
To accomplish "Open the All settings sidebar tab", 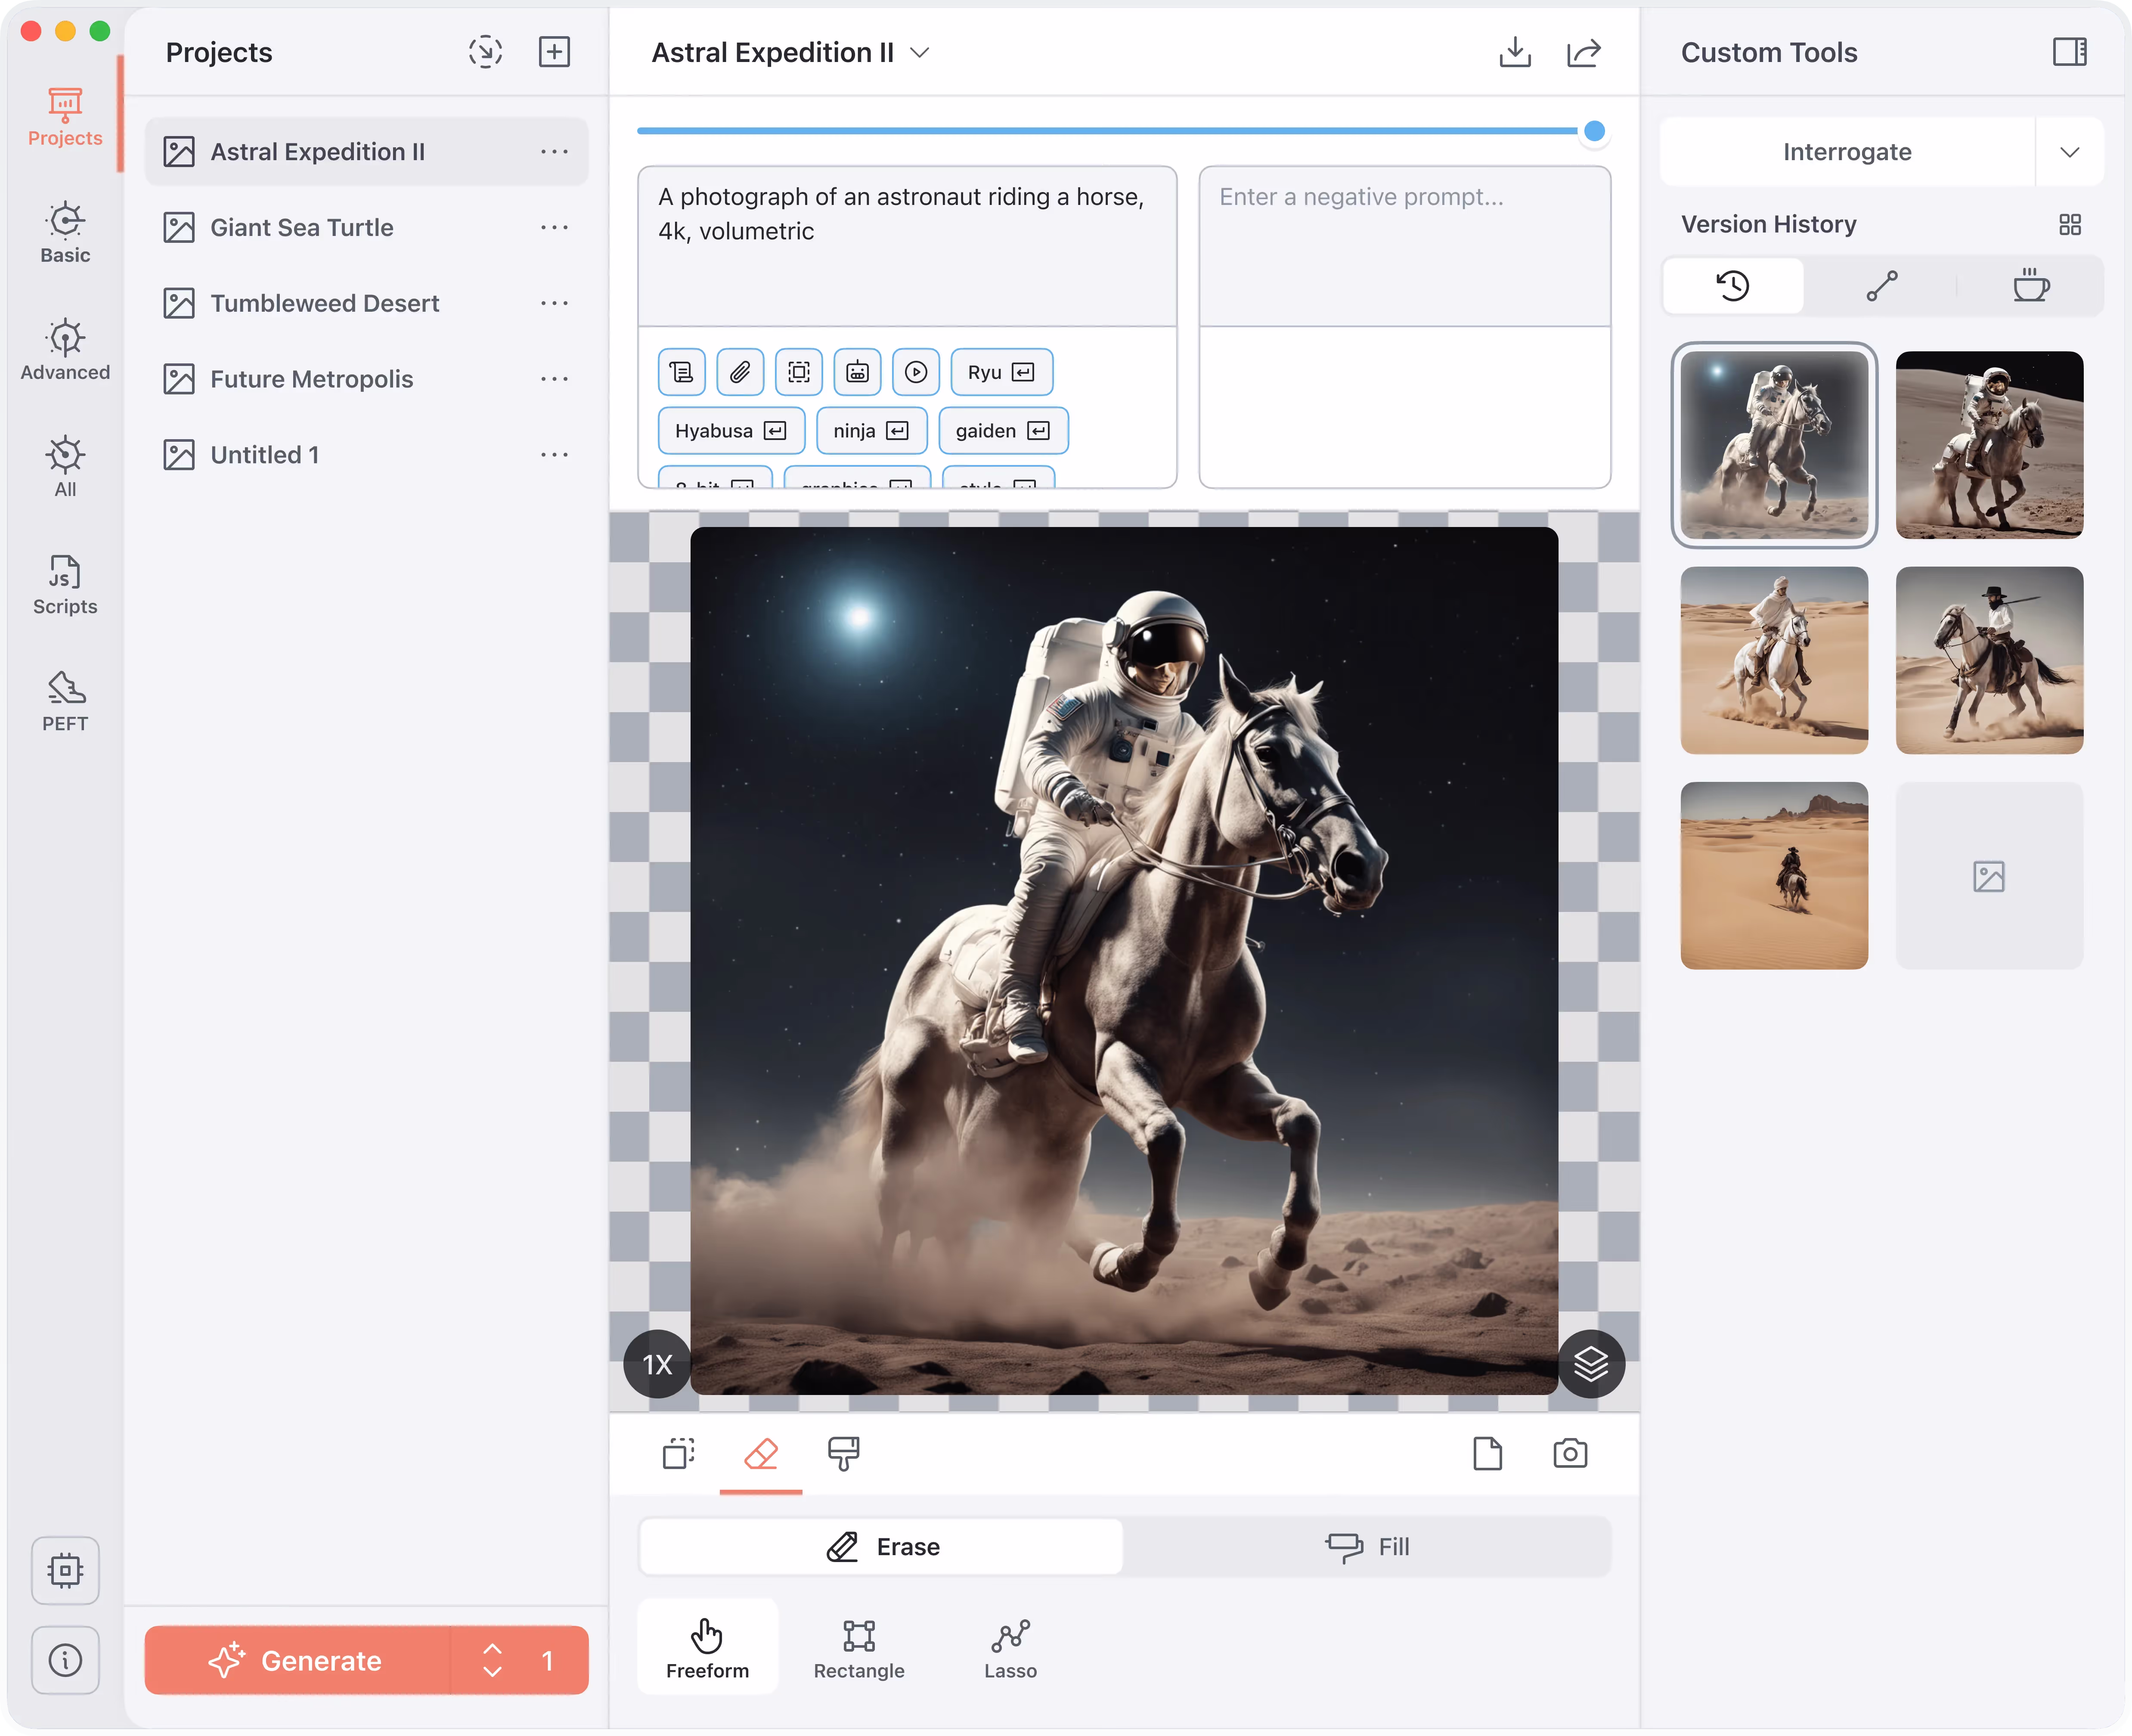I will point(65,468).
